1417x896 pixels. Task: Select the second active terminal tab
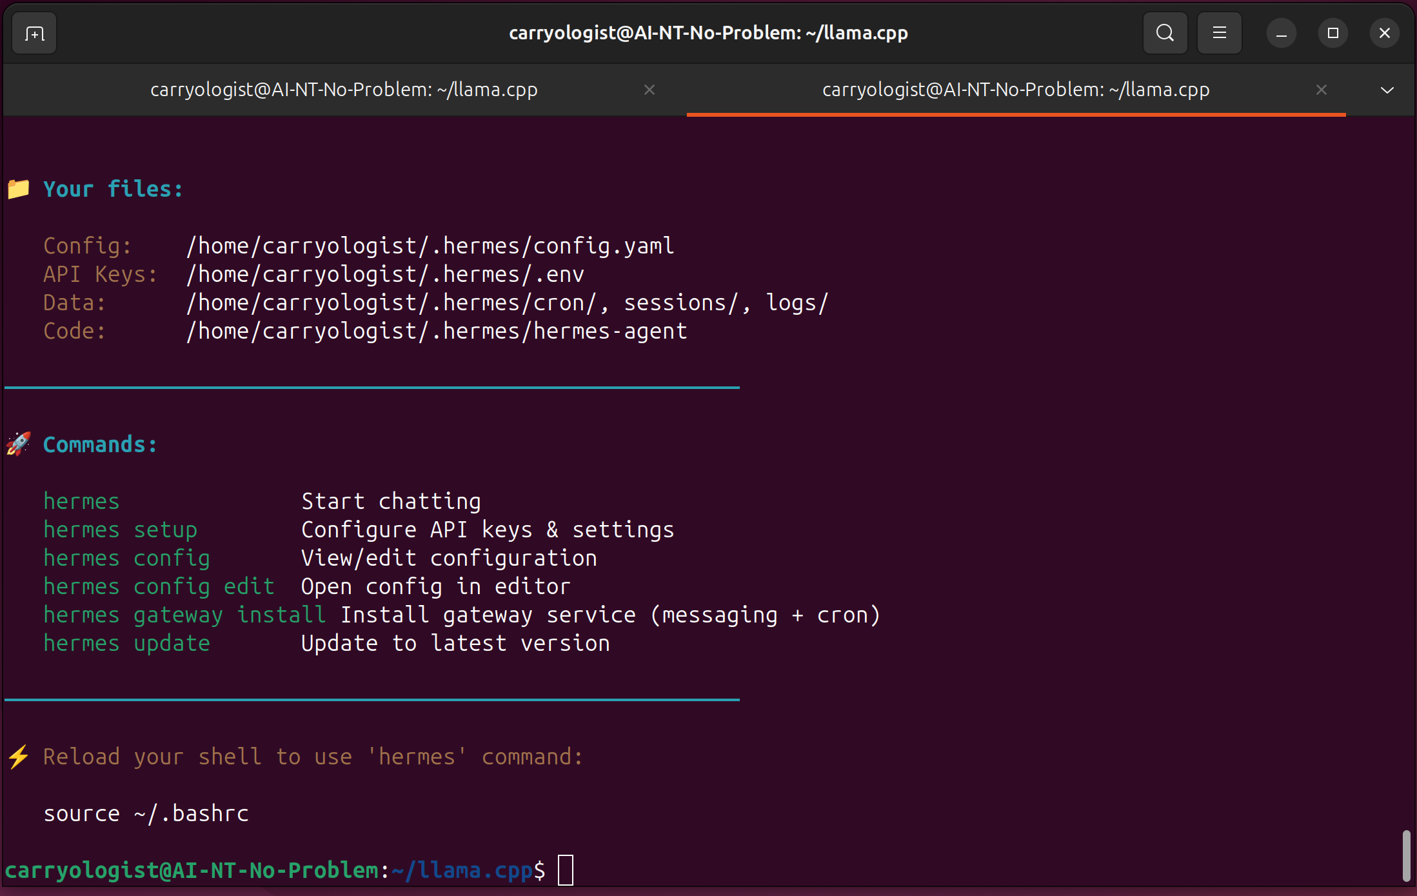(x=1016, y=90)
